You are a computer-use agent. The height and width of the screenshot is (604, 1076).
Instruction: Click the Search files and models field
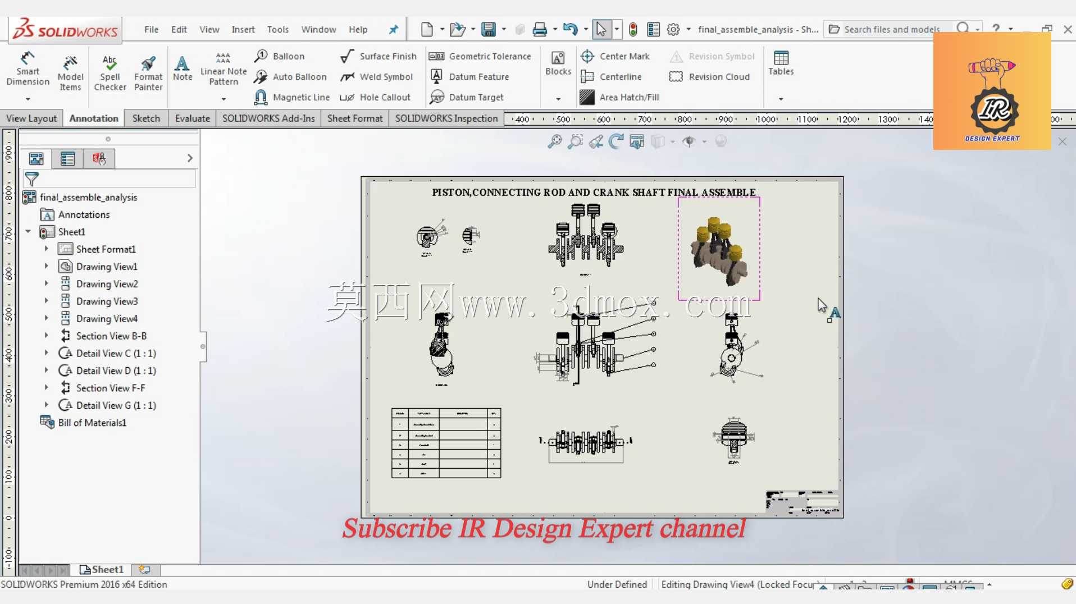(x=892, y=29)
